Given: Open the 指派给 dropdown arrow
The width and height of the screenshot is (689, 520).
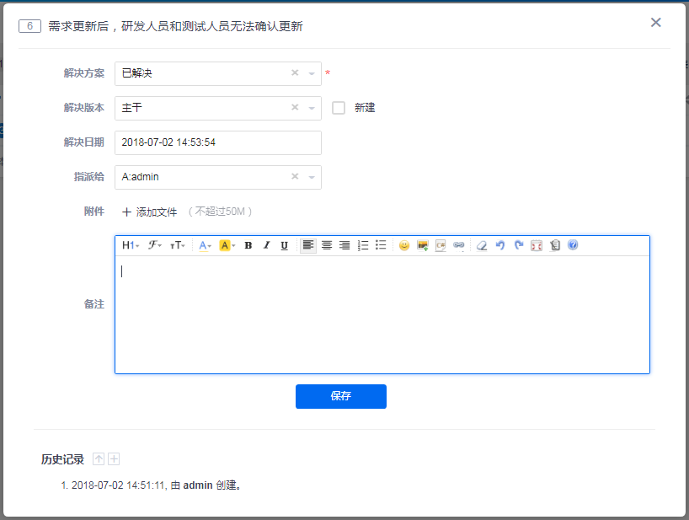Looking at the screenshot, I should click(312, 177).
